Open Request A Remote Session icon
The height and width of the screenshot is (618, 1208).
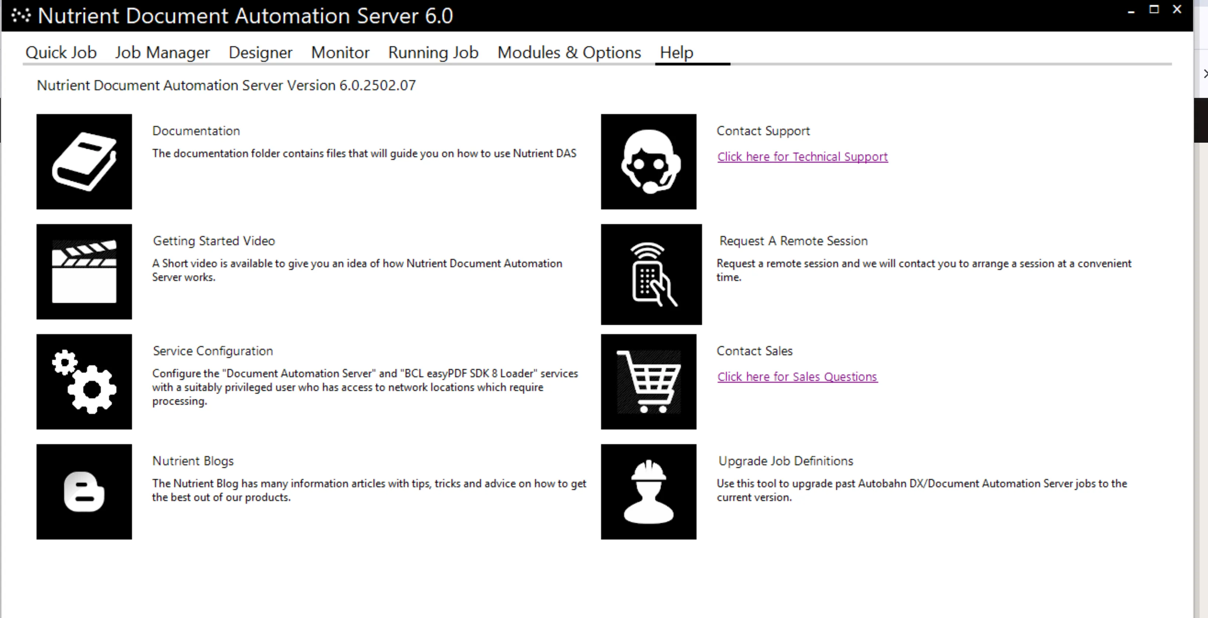click(651, 274)
